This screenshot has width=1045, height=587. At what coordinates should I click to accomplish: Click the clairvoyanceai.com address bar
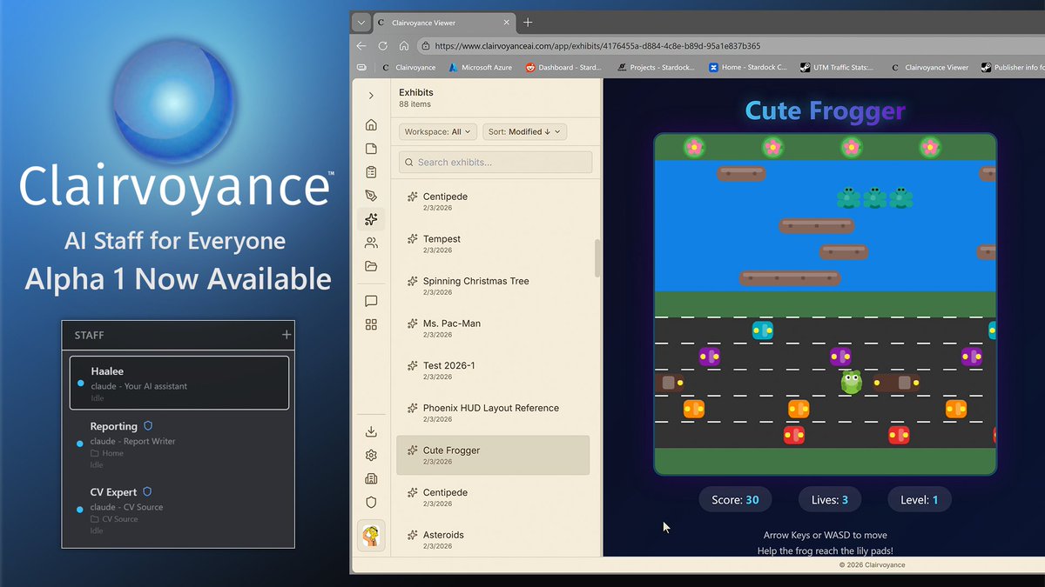point(731,46)
